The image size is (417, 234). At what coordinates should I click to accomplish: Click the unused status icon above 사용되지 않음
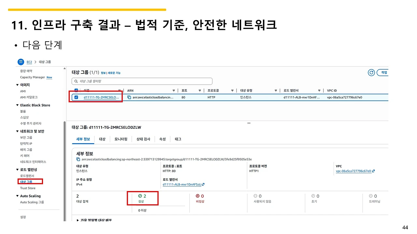[x=255, y=196]
